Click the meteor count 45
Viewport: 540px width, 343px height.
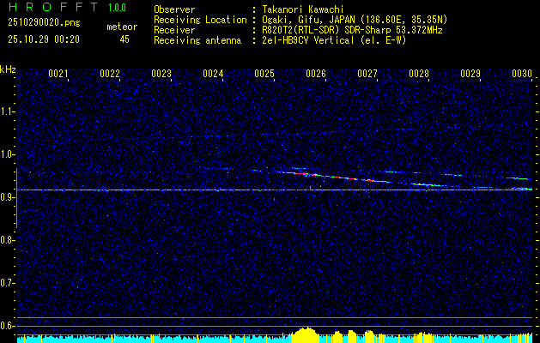124,39
